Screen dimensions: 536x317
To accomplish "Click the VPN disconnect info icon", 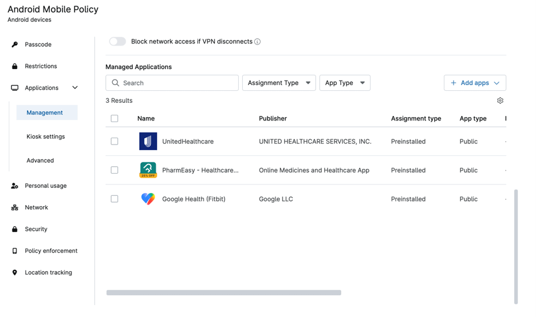I will point(257,42).
